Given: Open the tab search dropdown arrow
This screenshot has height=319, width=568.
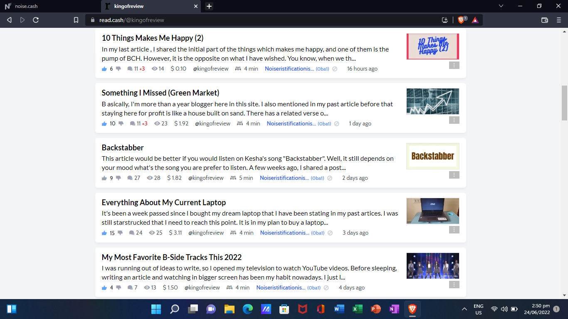Looking at the screenshot, I should (501, 6).
